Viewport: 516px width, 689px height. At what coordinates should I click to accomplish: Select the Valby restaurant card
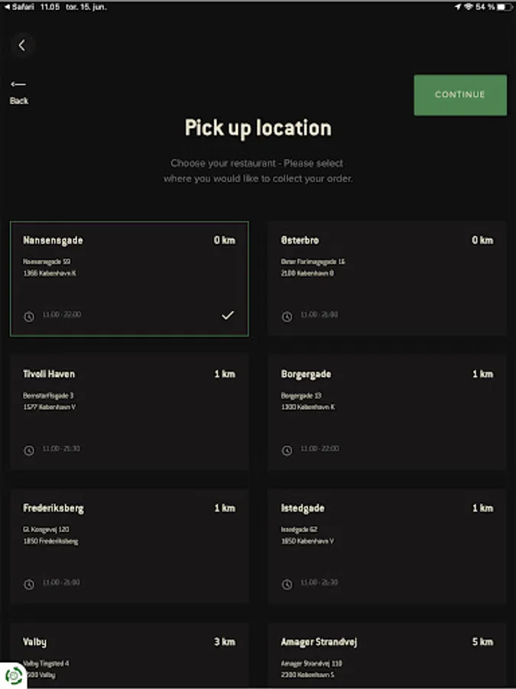[x=129, y=655]
